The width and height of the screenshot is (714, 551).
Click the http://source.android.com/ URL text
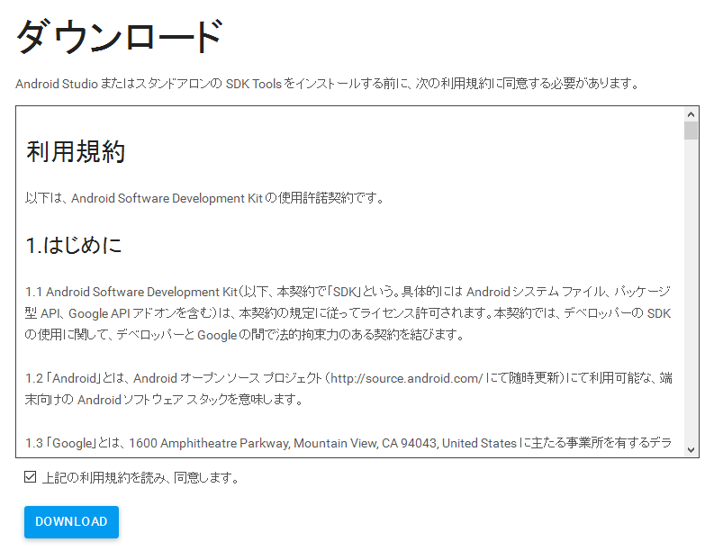[x=406, y=378]
